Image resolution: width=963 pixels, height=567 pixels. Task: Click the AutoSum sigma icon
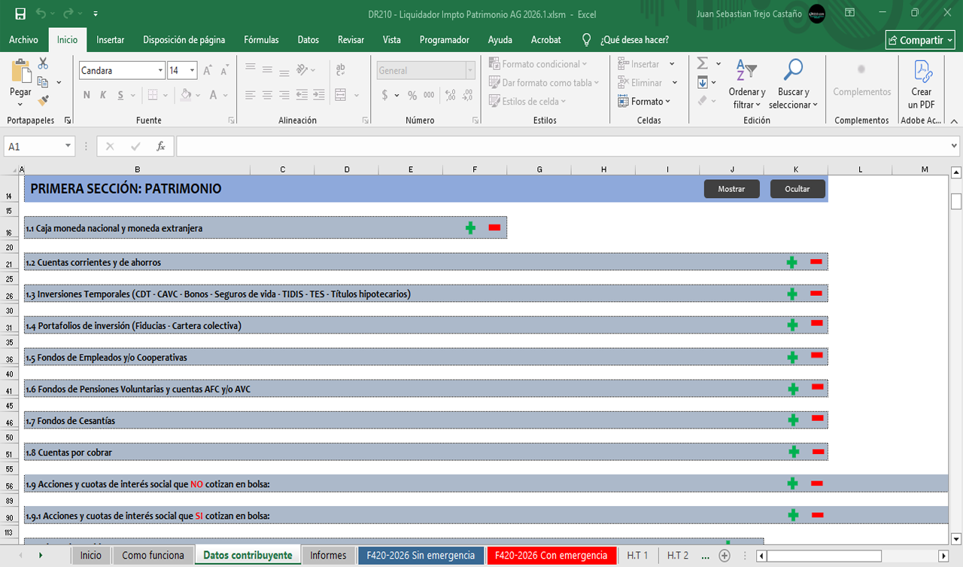(703, 64)
